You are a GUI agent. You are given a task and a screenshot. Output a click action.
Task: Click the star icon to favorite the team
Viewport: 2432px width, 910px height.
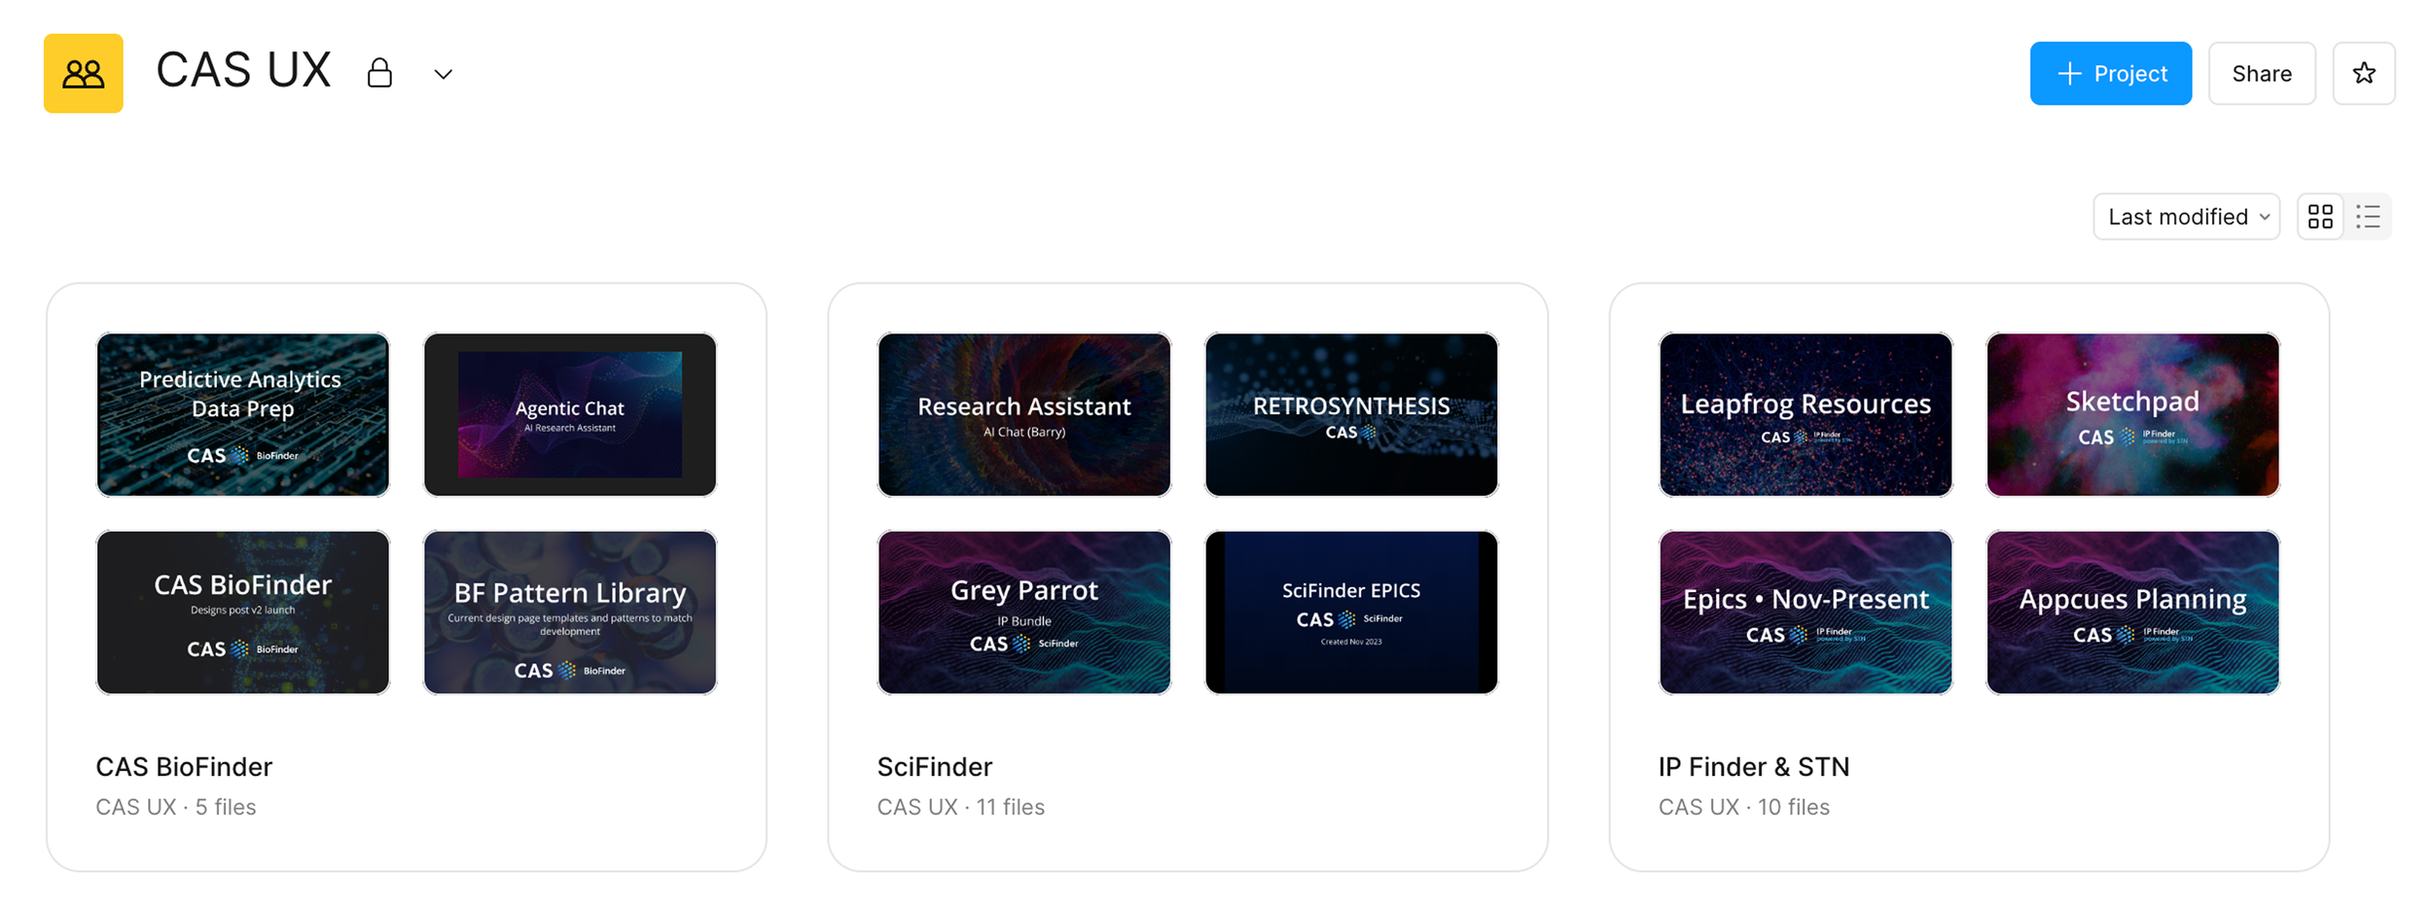(x=2364, y=73)
